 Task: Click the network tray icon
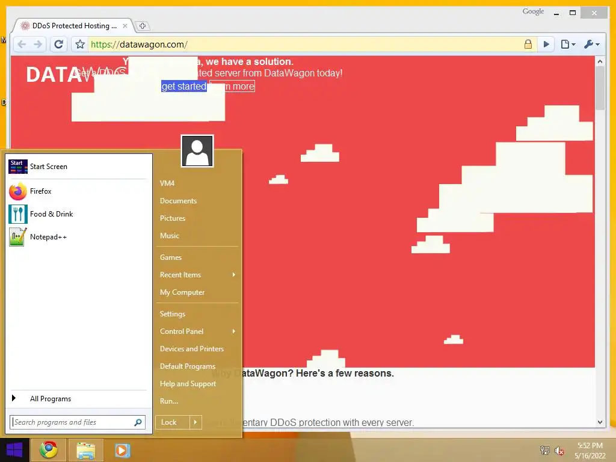(x=544, y=450)
